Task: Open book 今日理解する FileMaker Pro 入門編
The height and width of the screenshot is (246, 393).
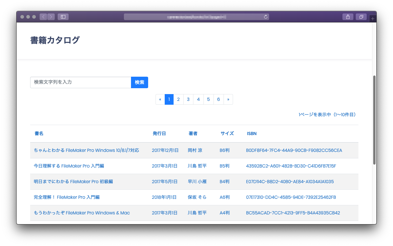Action: point(69,166)
